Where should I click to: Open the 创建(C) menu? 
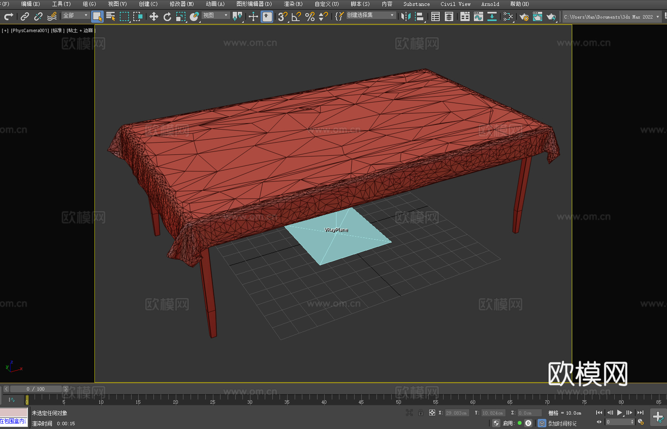(148, 4)
